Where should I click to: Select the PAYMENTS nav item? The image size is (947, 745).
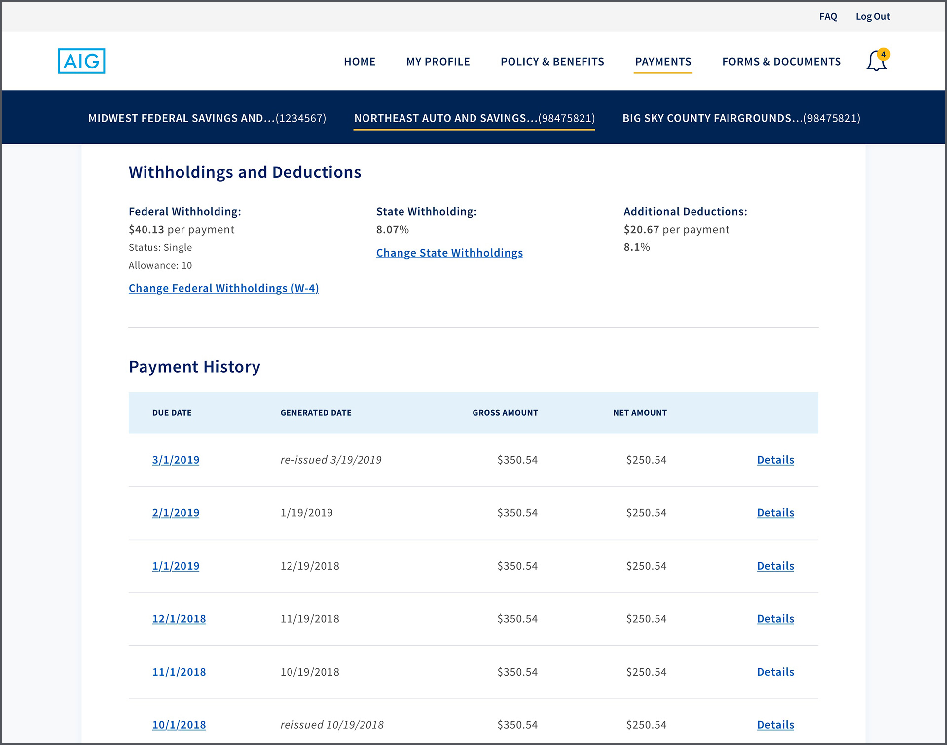pos(663,62)
